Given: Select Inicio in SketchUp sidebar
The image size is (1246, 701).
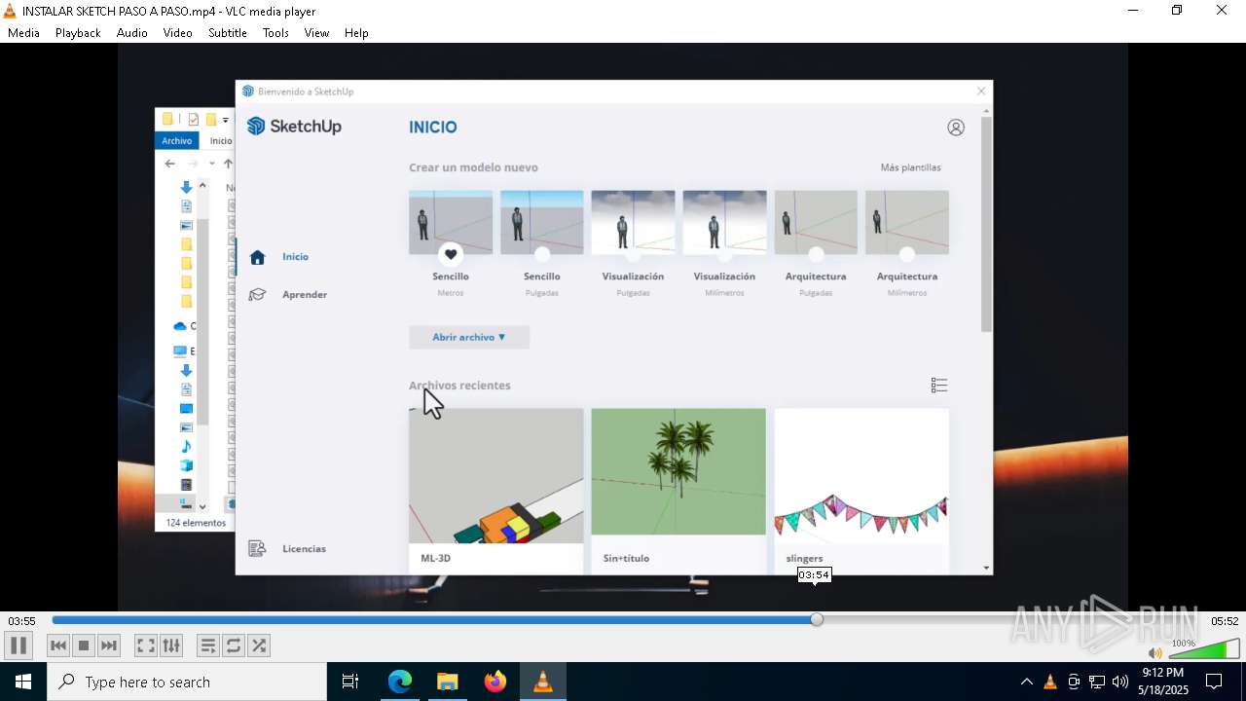Looking at the screenshot, I should tap(295, 257).
